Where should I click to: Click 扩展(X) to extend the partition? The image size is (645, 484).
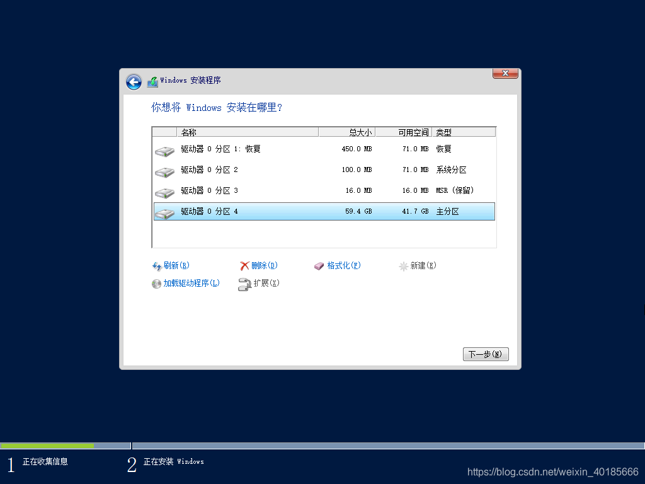click(266, 283)
